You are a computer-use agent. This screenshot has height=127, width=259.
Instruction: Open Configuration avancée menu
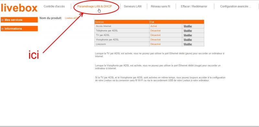pos(236,6)
